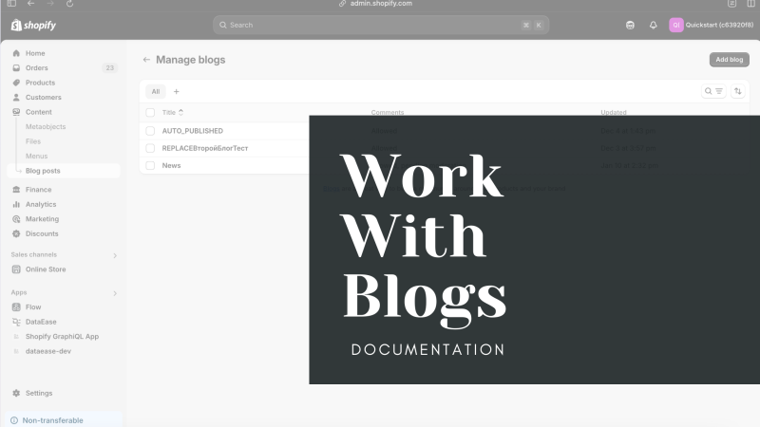Open the REPLACEВторойБлогТест blog
The image size is (760, 427).
tap(205, 148)
